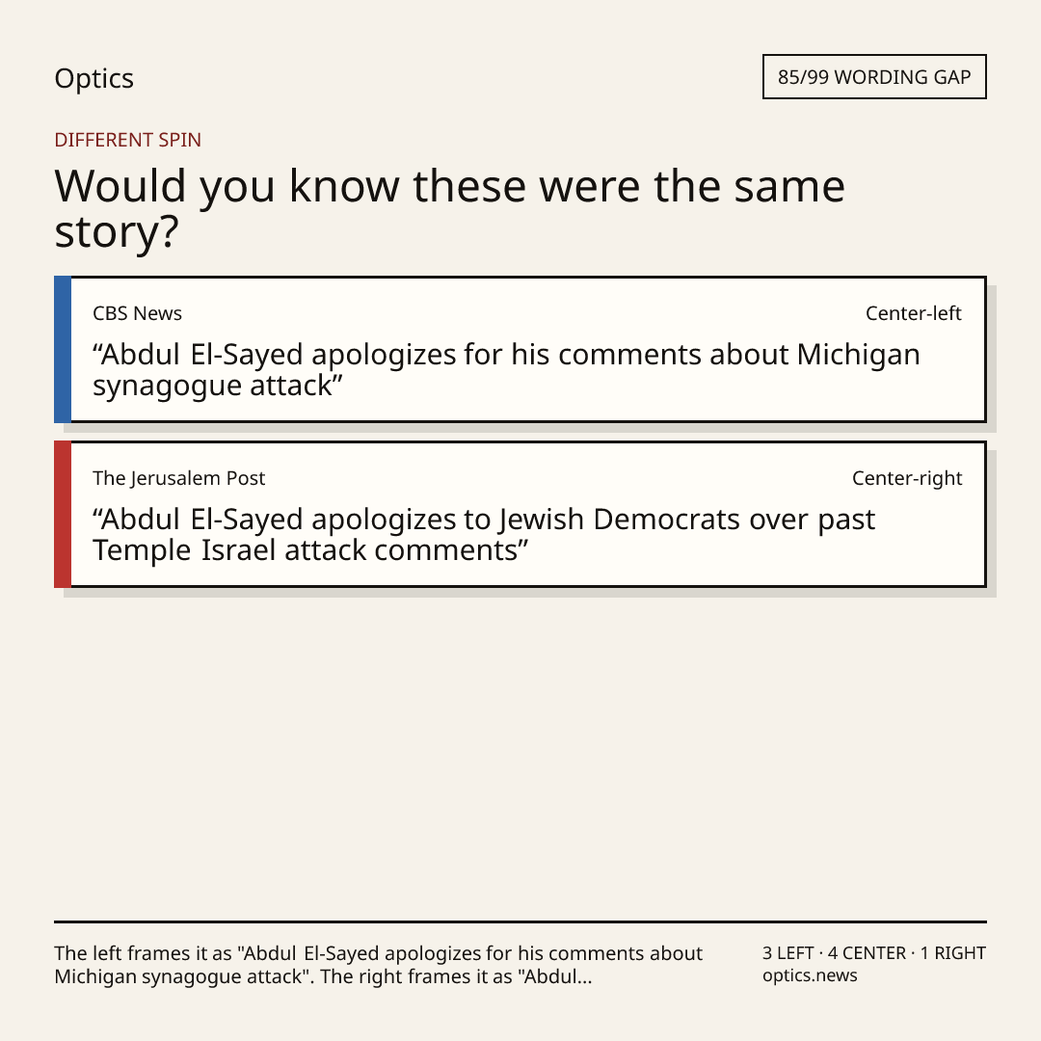Select the red right-bias color bar

tap(63, 514)
